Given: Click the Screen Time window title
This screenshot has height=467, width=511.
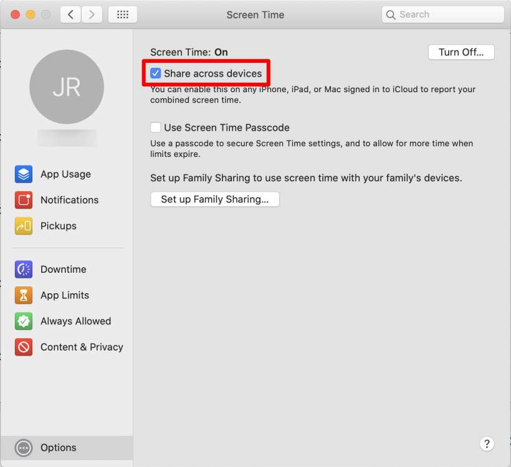Looking at the screenshot, I should click(x=255, y=15).
